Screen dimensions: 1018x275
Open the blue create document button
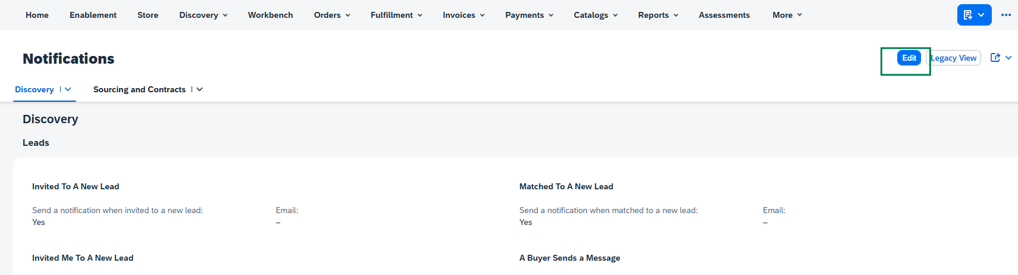[974, 15]
